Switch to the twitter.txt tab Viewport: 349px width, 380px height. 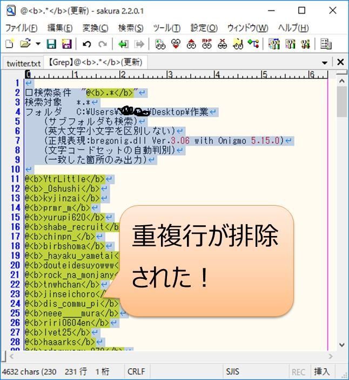[23, 63]
